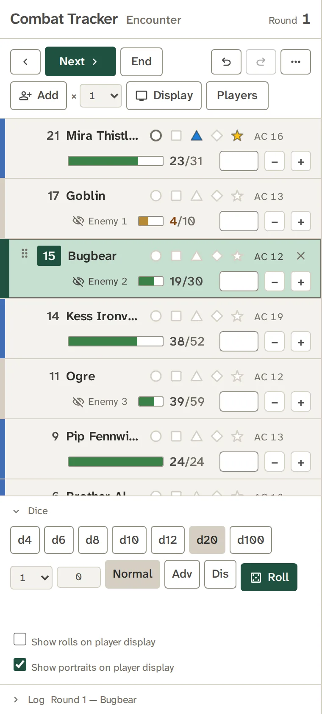Screen dimensions: 322x714
Task: Toggle Goblin's diamond marker
Action: [x=217, y=196]
